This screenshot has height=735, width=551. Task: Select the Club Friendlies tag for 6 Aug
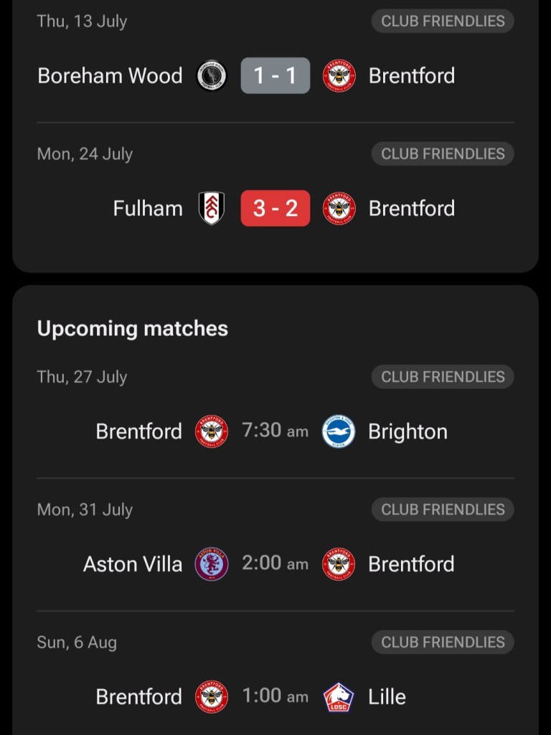(x=443, y=642)
